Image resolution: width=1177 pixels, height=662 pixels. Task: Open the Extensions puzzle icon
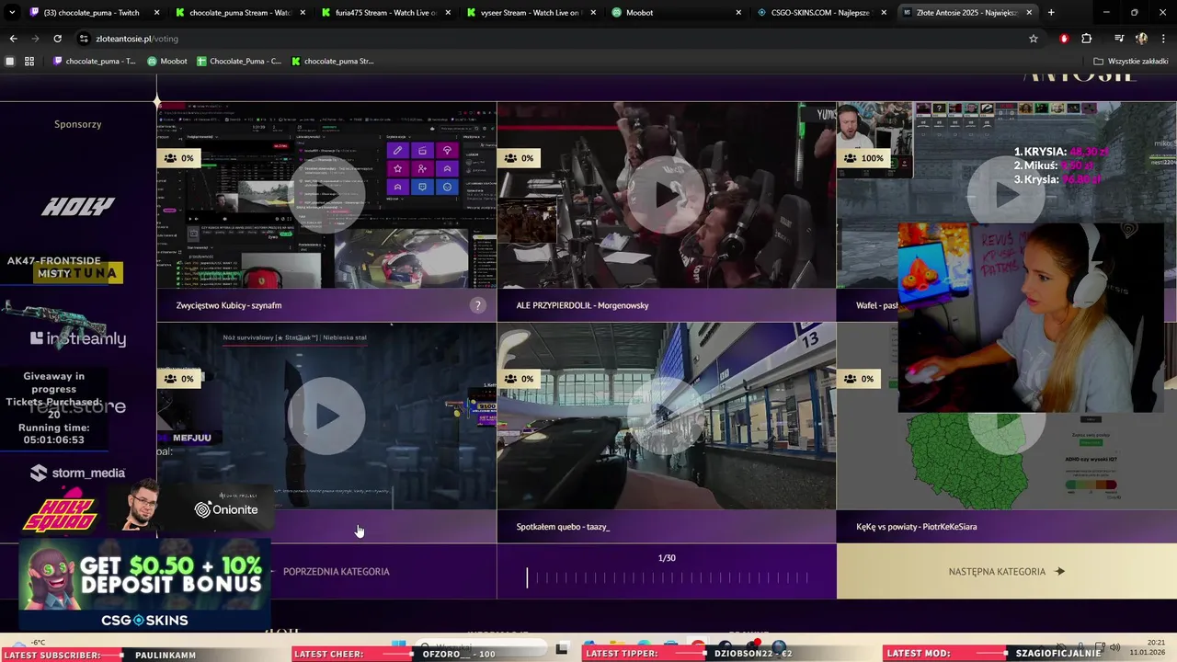click(x=1087, y=39)
